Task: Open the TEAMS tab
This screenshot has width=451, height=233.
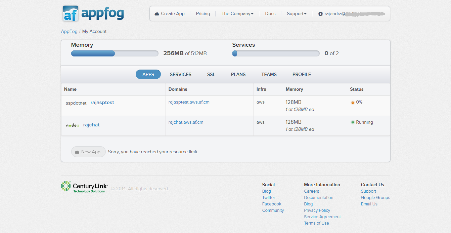Action: [x=269, y=74]
